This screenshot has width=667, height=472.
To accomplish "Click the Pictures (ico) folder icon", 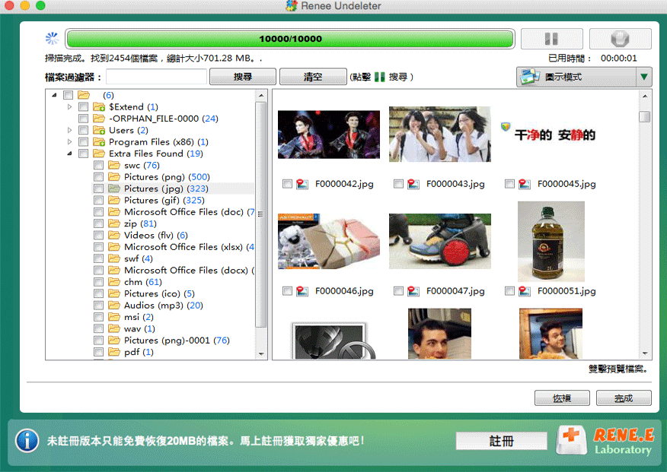I will [x=113, y=293].
